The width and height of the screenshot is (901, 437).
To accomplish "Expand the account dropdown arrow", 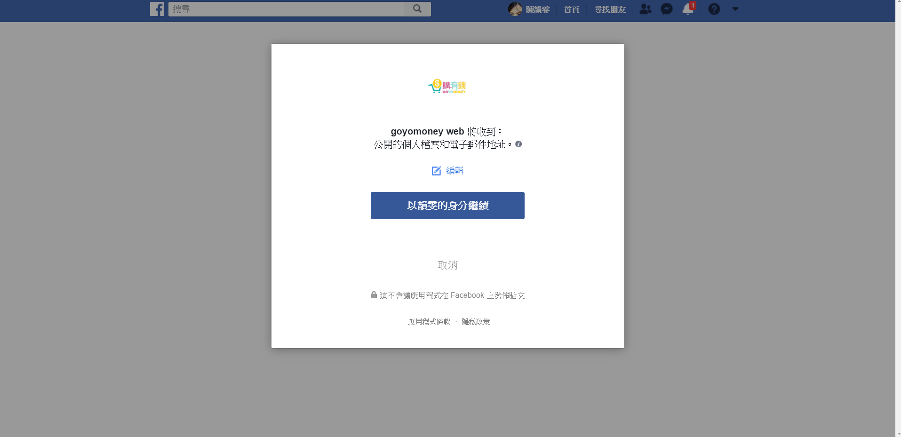I will click(735, 9).
